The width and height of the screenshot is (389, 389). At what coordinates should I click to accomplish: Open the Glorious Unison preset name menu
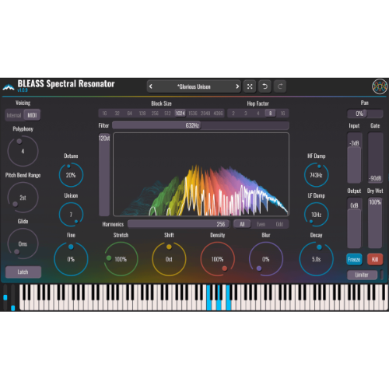(x=194, y=86)
